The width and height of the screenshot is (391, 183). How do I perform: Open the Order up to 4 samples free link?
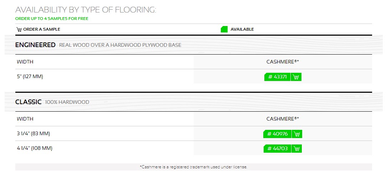(x=52, y=19)
